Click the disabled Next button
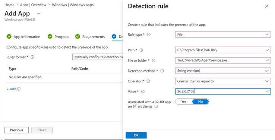 click(x=42, y=130)
